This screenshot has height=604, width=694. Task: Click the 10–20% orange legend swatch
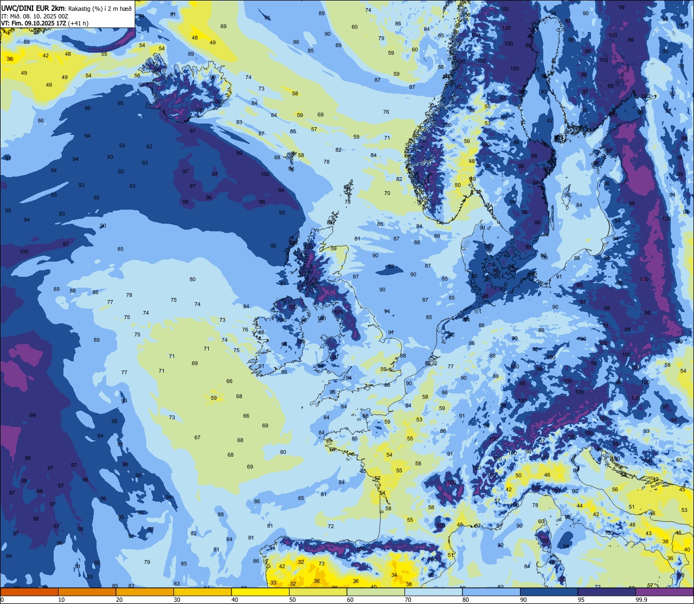[x=87, y=592]
